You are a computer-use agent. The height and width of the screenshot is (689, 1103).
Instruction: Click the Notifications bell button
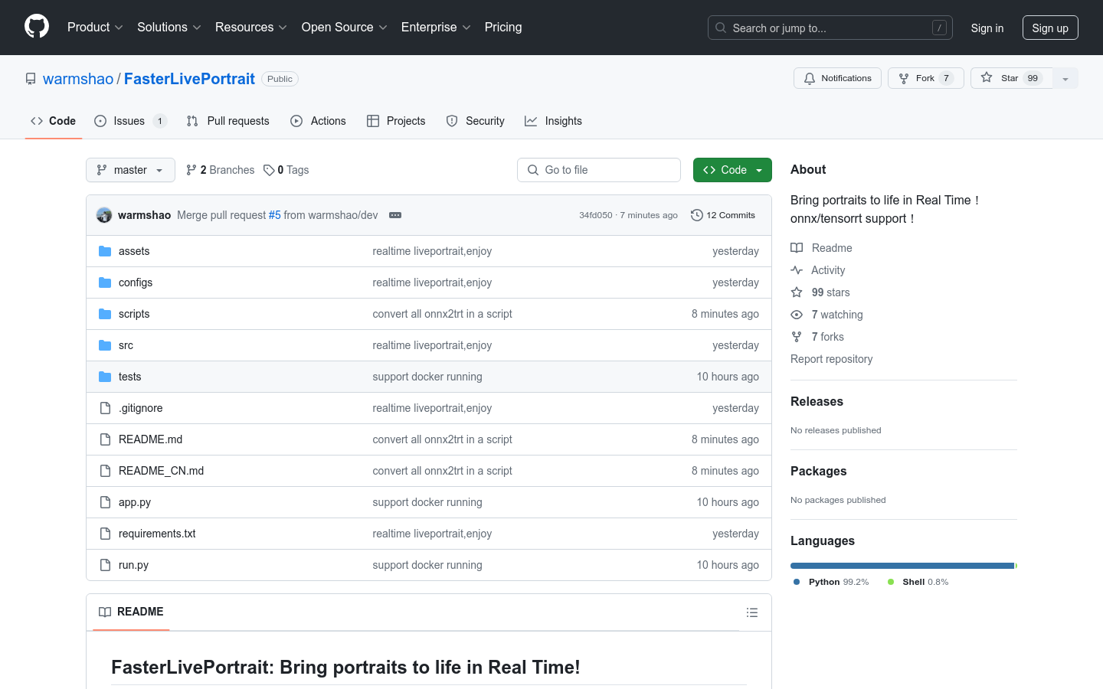pyautogui.click(x=837, y=78)
